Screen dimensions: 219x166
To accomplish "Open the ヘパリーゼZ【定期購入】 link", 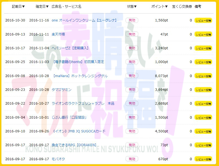I will 70,48.
